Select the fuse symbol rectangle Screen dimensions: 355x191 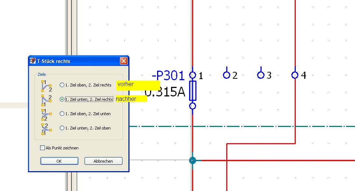click(x=193, y=91)
